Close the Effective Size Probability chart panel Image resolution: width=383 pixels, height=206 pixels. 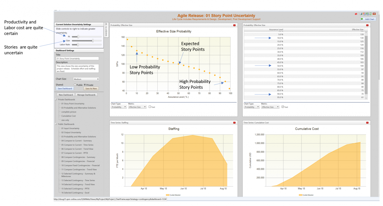coord(234,25)
